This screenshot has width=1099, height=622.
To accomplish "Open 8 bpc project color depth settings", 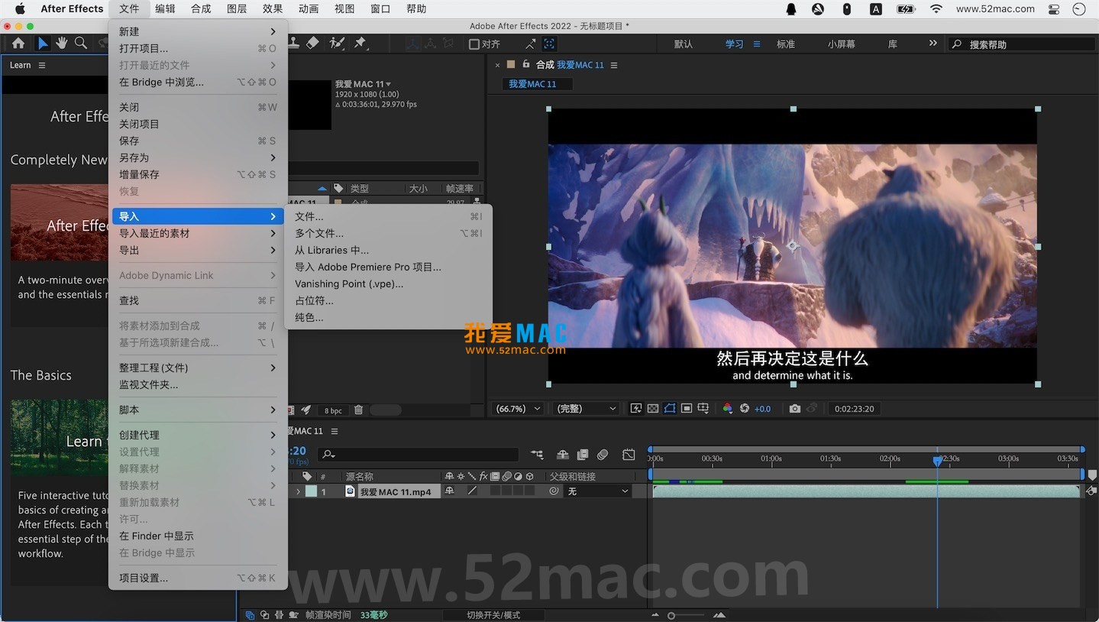I will coord(333,410).
